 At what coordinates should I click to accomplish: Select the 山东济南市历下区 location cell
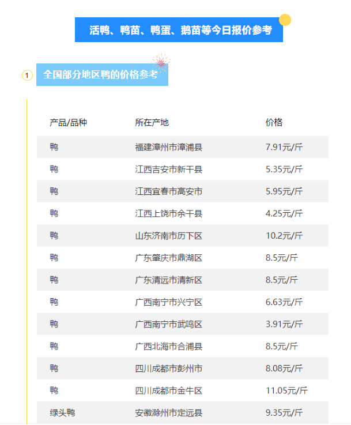point(168,236)
